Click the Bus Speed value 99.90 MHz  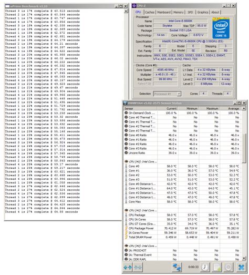[x=165, y=79]
